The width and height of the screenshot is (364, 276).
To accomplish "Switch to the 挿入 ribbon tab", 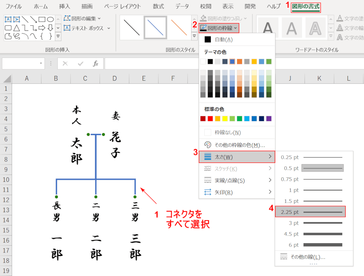I will point(65,7).
